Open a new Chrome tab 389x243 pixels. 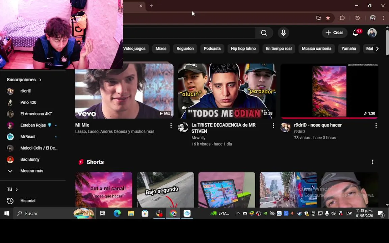point(151,5)
